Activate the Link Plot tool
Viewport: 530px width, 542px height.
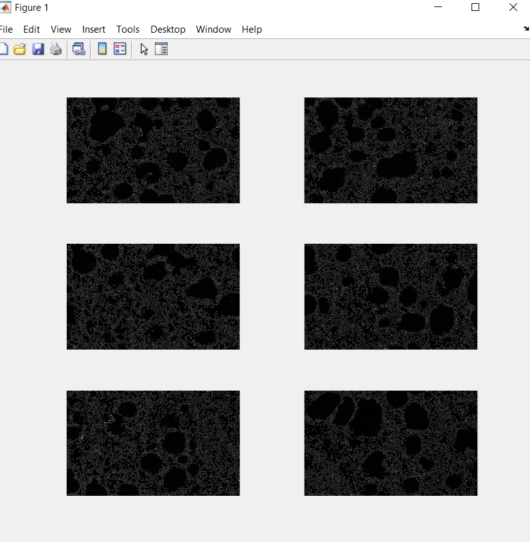click(x=79, y=49)
